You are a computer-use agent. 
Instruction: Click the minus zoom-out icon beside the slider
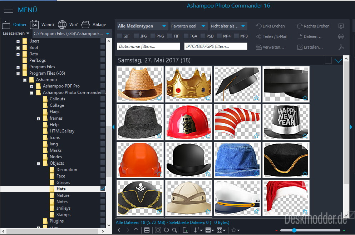pyautogui.click(x=276, y=230)
